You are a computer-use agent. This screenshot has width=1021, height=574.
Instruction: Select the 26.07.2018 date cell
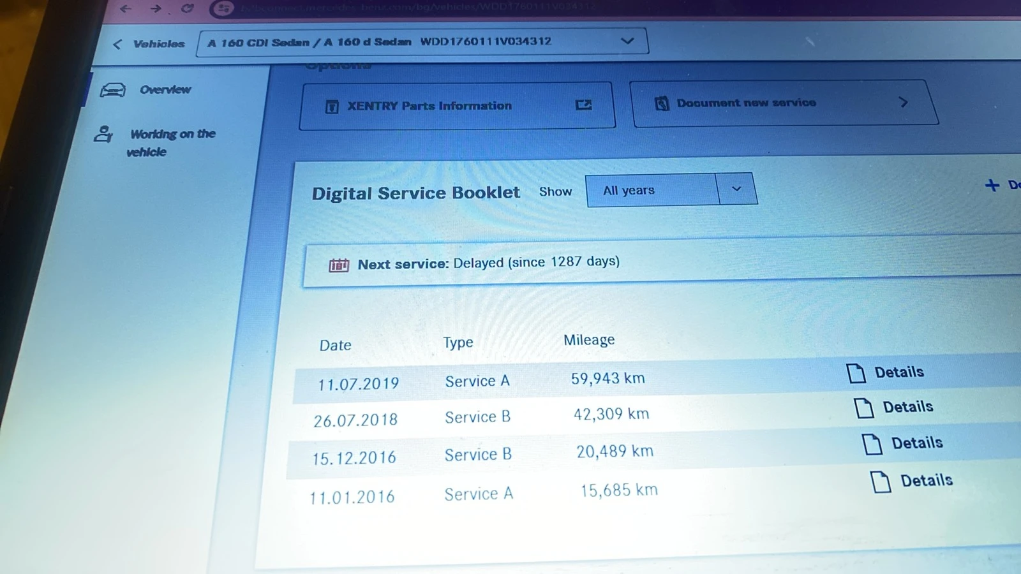(355, 420)
